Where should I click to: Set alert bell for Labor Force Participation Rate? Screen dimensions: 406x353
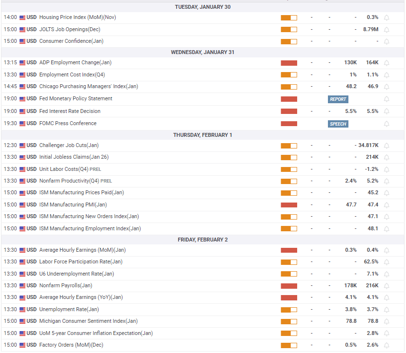coord(386,262)
